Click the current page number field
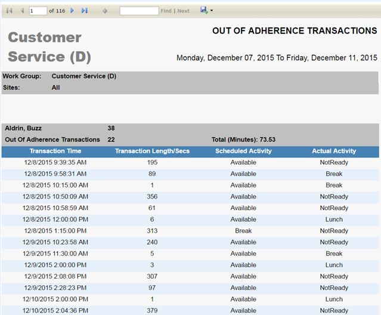The height and width of the screenshot is (315, 381). tap(38, 11)
